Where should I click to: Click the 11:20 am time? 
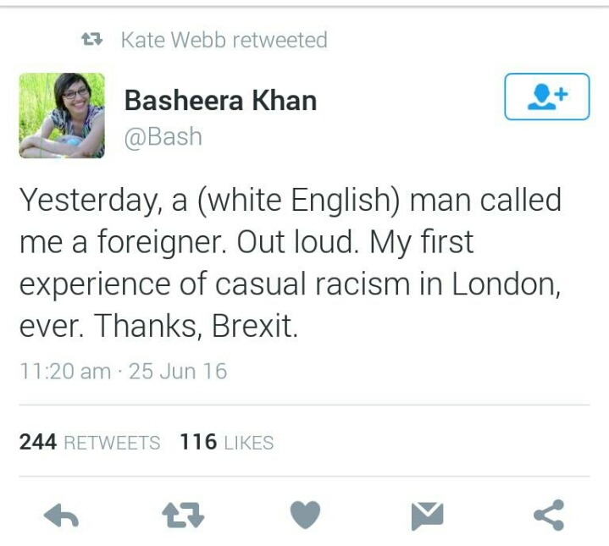(64, 371)
